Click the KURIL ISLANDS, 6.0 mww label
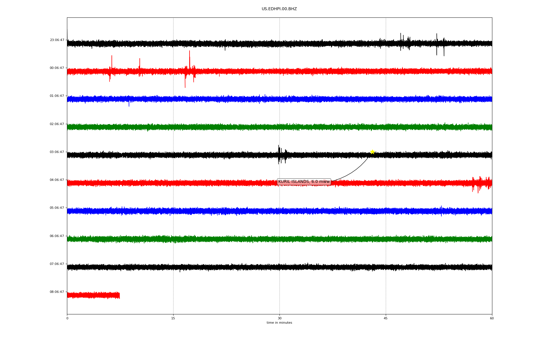Screen dimensions: 559x349 (304, 182)
